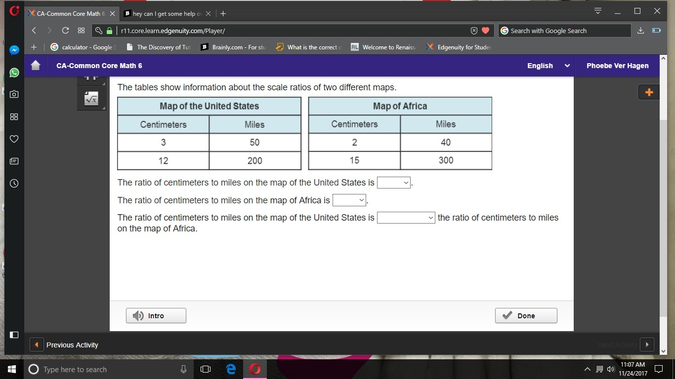Open Edgenuity for Students bookmark
675x379 pixels.
[459, 47]
